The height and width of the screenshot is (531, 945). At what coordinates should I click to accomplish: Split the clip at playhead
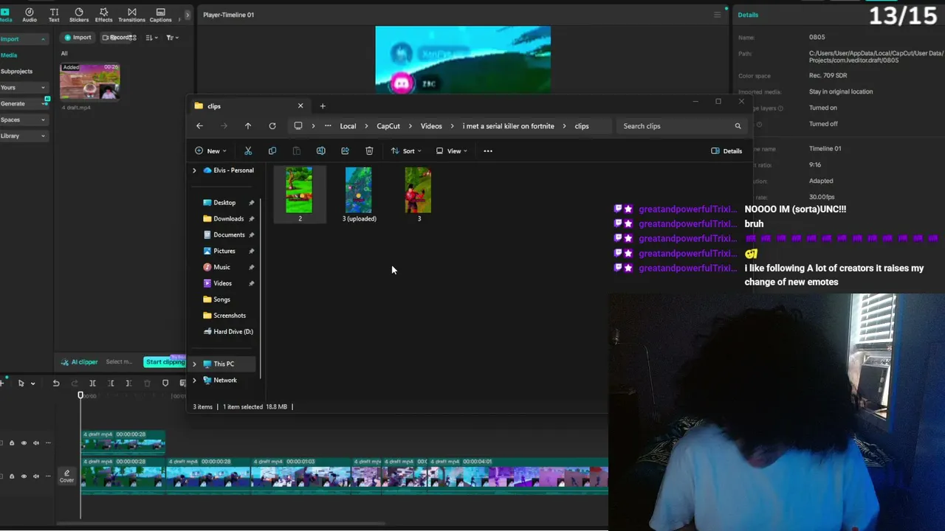tap(92, 383)
